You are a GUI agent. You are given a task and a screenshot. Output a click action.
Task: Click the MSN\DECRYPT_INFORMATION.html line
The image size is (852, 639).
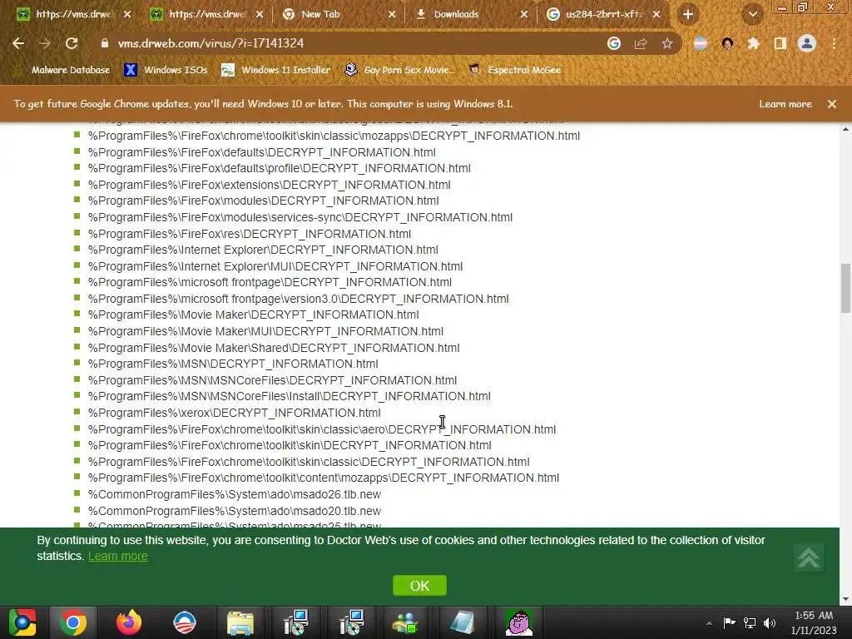click(x=233, y=364)
